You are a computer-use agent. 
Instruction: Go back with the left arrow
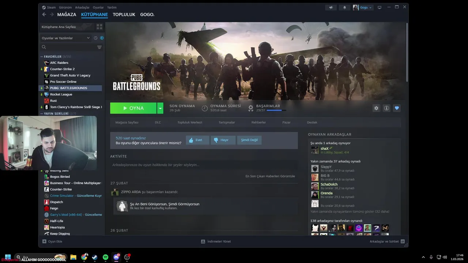pyautogui.click(x=44, y=15)
